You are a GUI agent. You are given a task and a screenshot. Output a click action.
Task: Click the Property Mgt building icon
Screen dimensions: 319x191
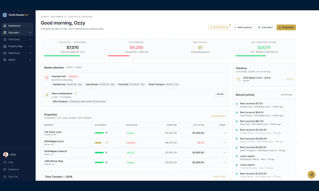5,46
